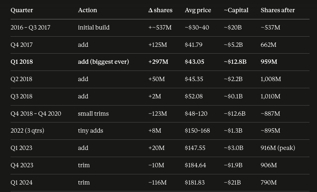The width and height of the screenshot is (317, 192).
Task: Select the Shares after column header
Action: pos(278,10)
